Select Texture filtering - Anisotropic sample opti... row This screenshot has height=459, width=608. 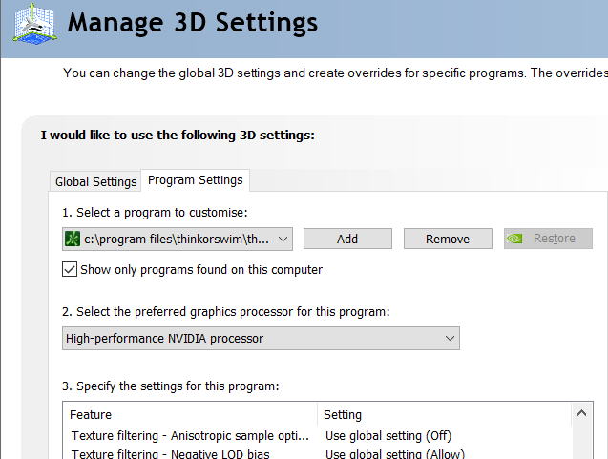(317, 436)
